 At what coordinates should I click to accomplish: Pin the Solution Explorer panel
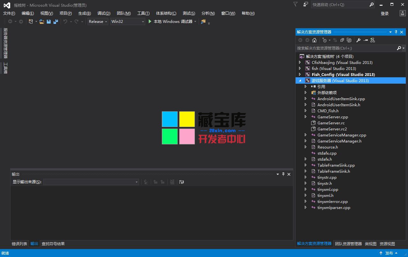[396, 32]
